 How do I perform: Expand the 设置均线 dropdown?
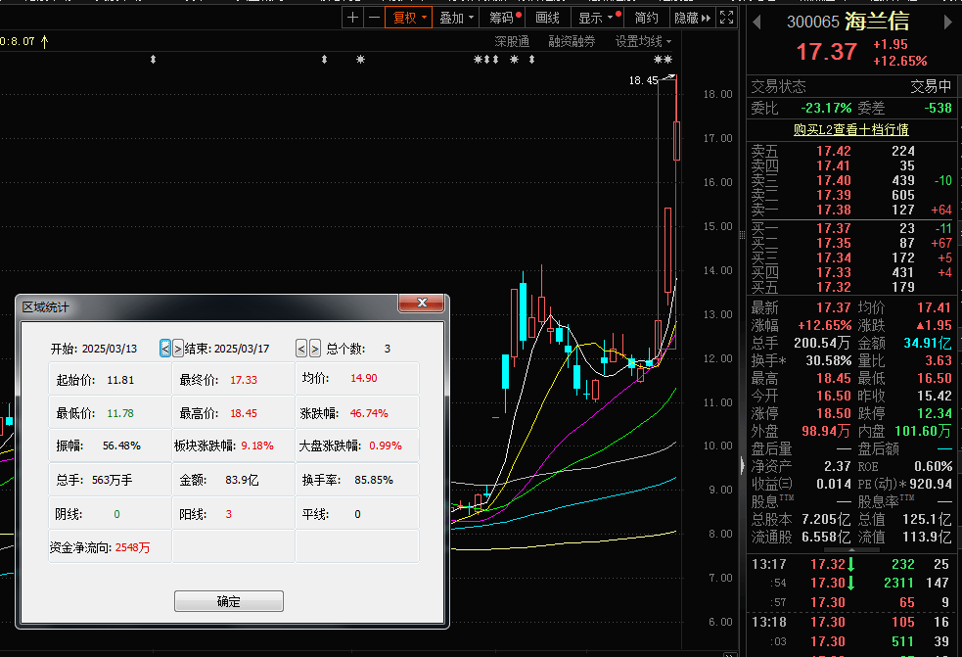pyautogui.click(x=643, y=42)
